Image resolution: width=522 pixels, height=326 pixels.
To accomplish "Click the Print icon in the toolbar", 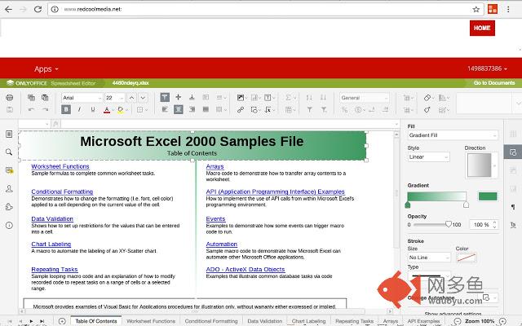I will (10, 98).
